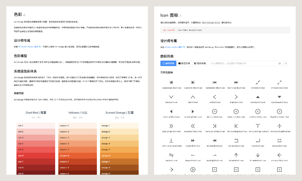Pick the UpCircleOutlined icon
The image size is (302, 181).
tap(214, 111)
